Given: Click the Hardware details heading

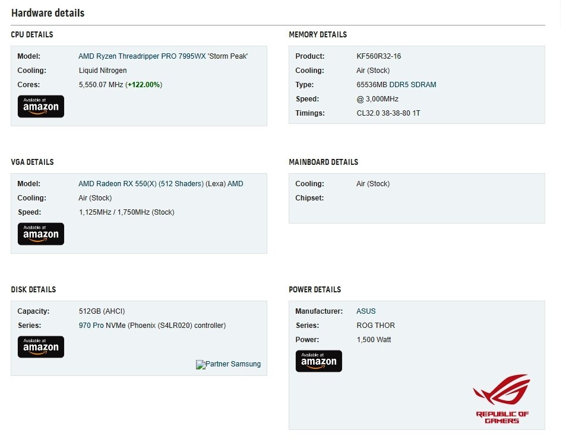Looking at the screenshot, I should pyautogui.click(x=48, y=13).
